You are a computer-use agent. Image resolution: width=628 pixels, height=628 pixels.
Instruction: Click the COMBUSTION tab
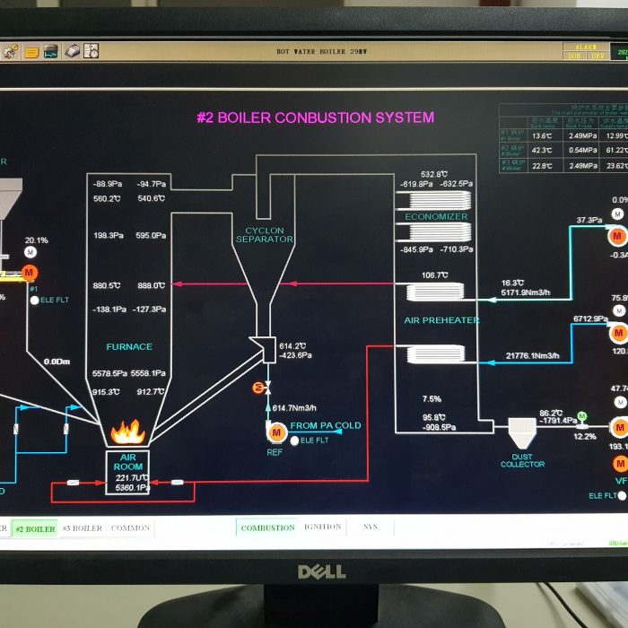coord(267,528)
